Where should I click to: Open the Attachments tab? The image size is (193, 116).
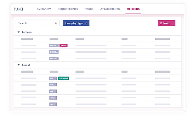point(110,9)
